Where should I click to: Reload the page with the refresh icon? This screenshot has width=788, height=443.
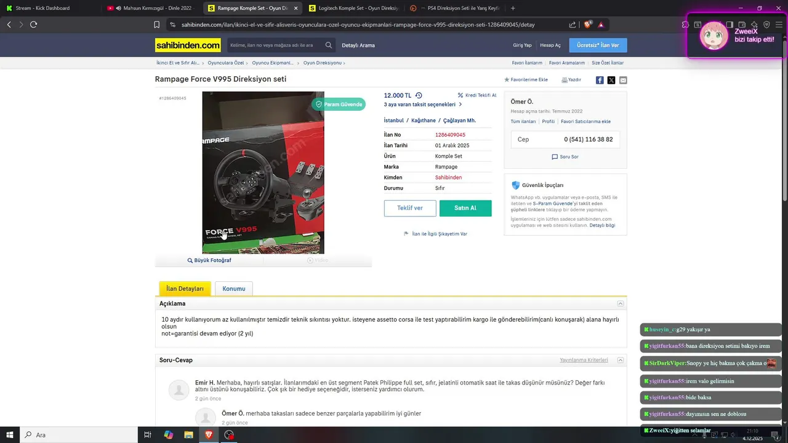coord(33,25)
